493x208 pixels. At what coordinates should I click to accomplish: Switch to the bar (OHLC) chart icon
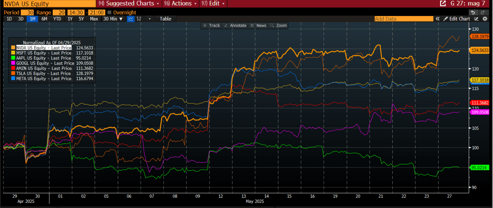pos(139,19)
